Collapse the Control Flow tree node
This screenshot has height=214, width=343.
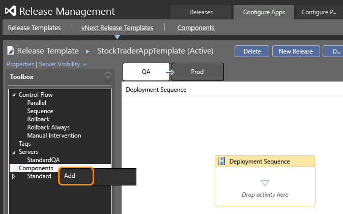[14, 95]
